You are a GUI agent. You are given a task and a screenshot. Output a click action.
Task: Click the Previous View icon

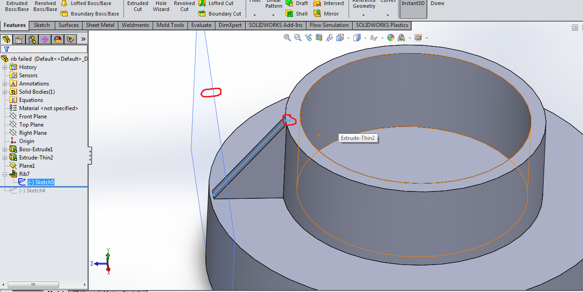tap(308, 37)
